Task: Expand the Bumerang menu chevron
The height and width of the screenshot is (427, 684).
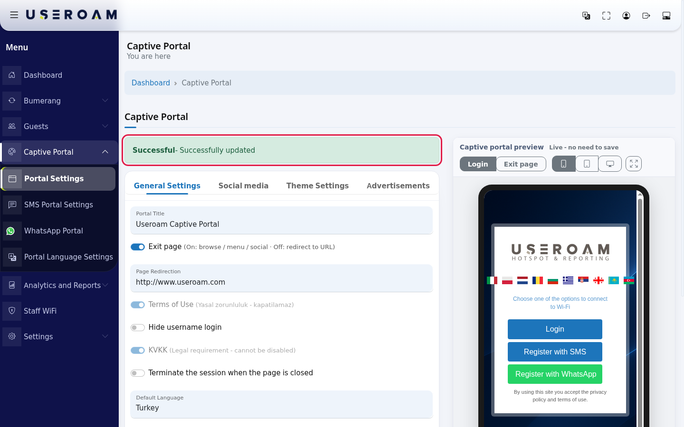Action: pos(105,101)
